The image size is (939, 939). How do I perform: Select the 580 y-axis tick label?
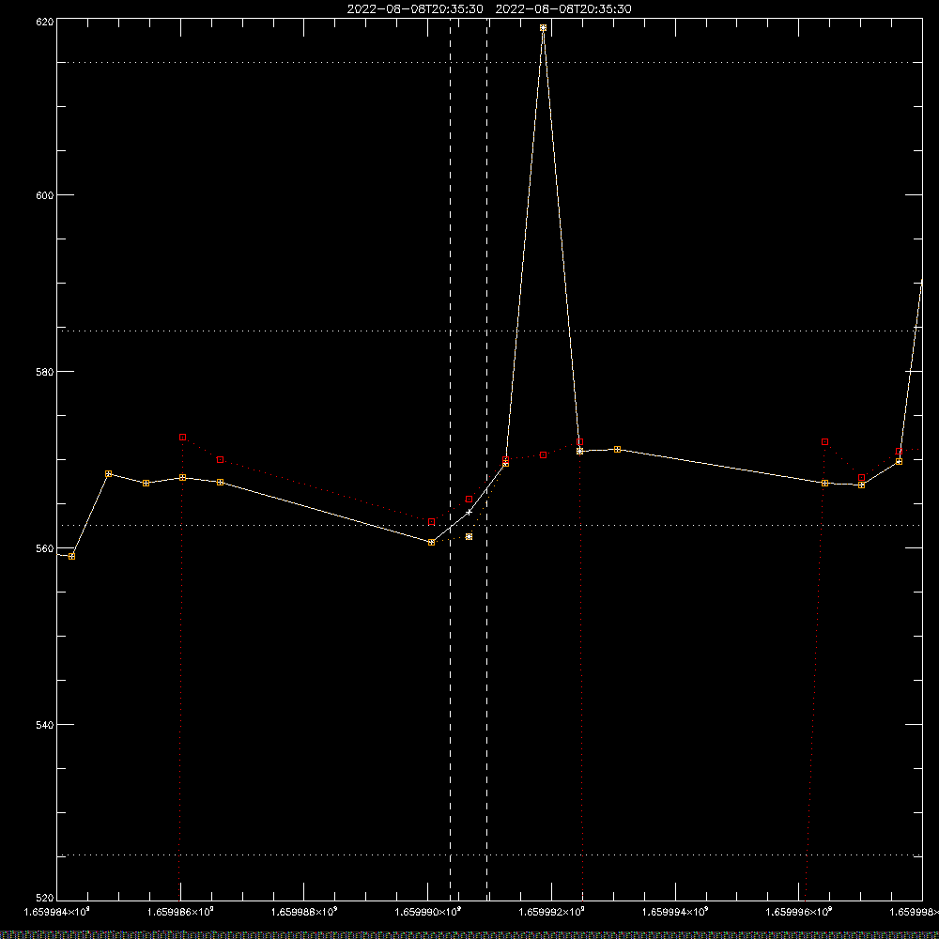(45, 372)
